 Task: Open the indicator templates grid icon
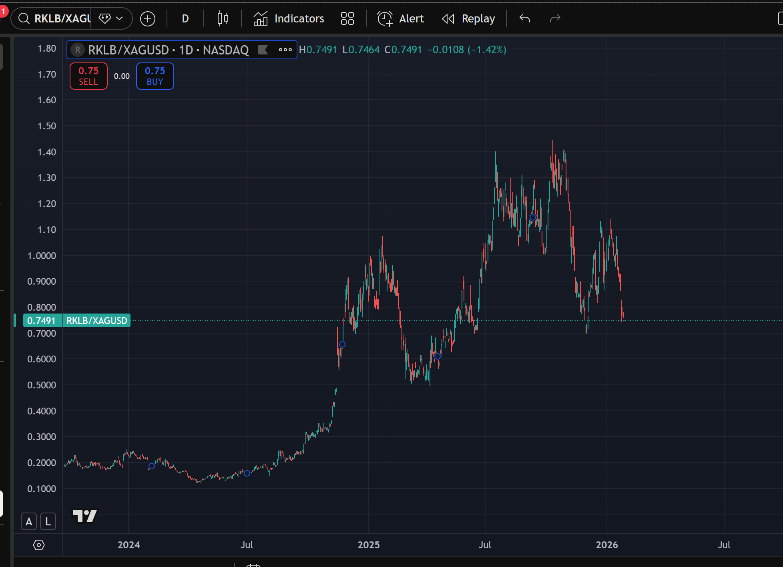[347, 18]
